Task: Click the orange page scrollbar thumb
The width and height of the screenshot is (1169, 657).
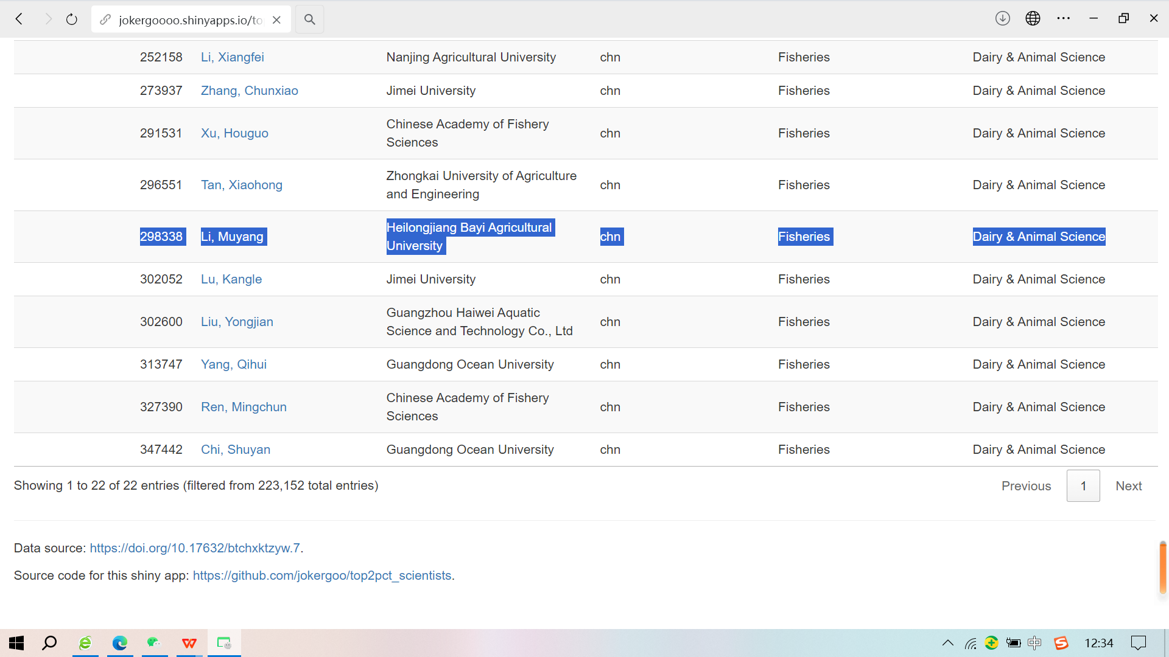Action: tap(1162, 567)
